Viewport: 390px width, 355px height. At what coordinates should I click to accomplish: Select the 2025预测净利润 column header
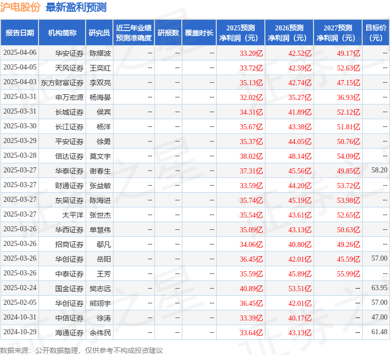241,32
